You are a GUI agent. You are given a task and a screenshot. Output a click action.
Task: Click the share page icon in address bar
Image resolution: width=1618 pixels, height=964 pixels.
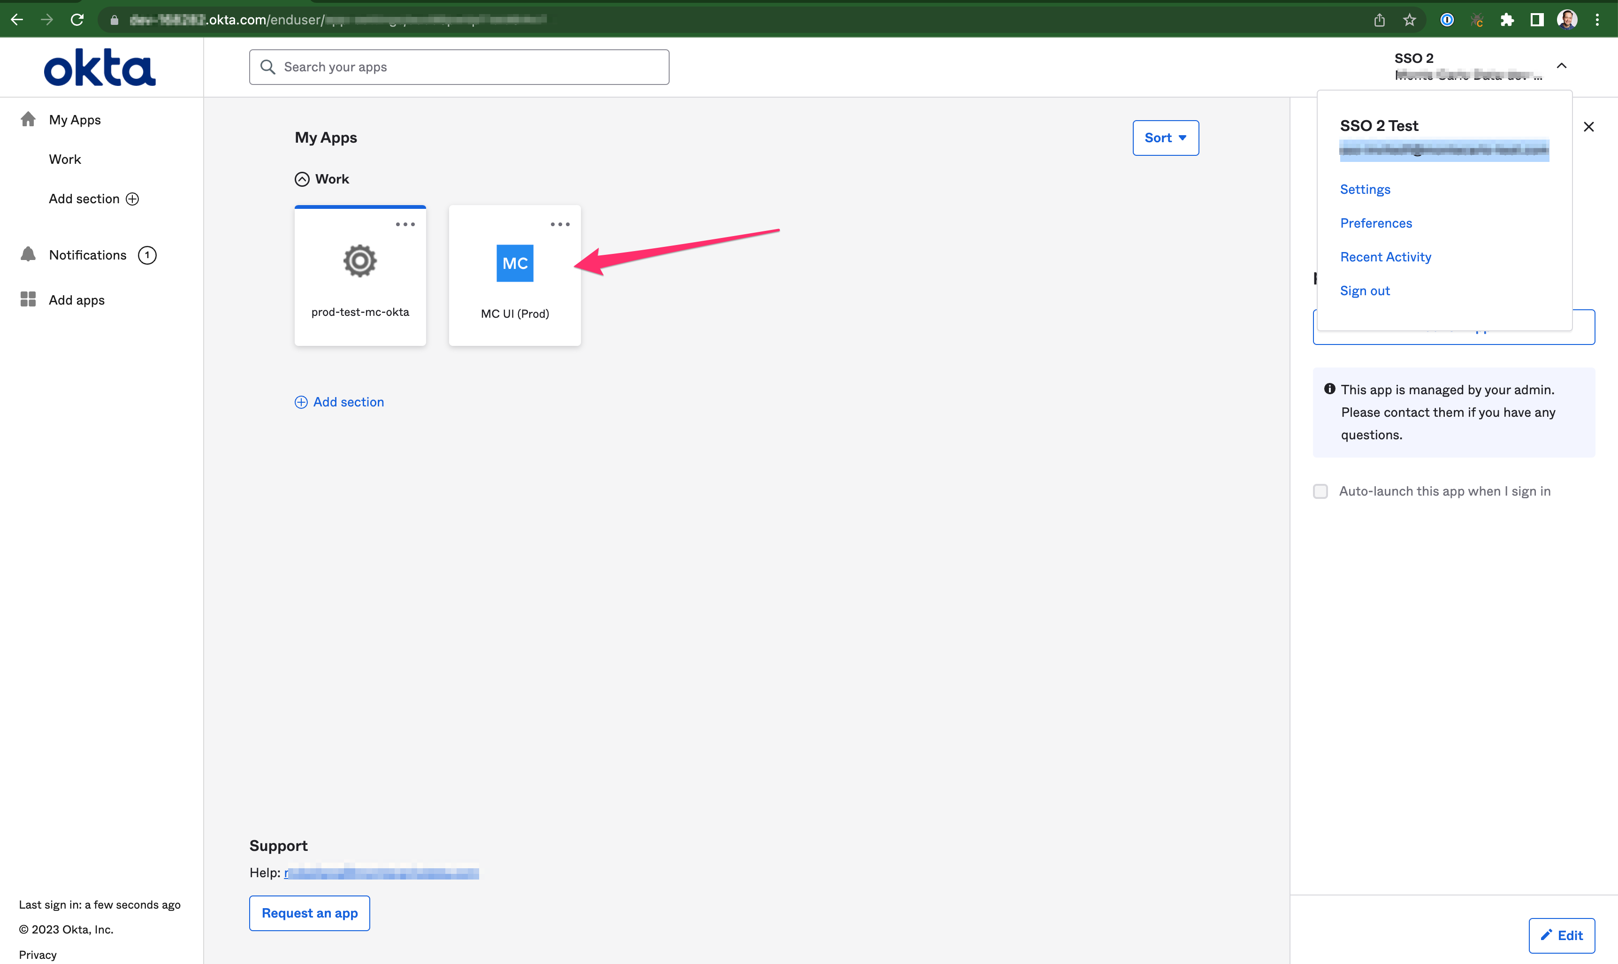tap(1380, 20)
